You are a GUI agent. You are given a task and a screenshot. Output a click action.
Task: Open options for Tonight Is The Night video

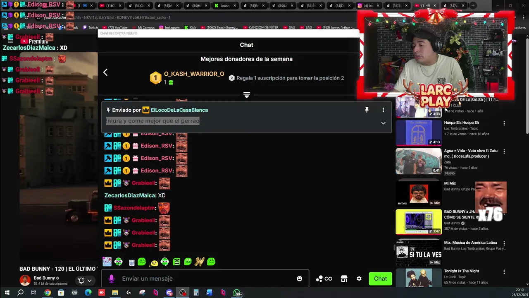[504, 272]
